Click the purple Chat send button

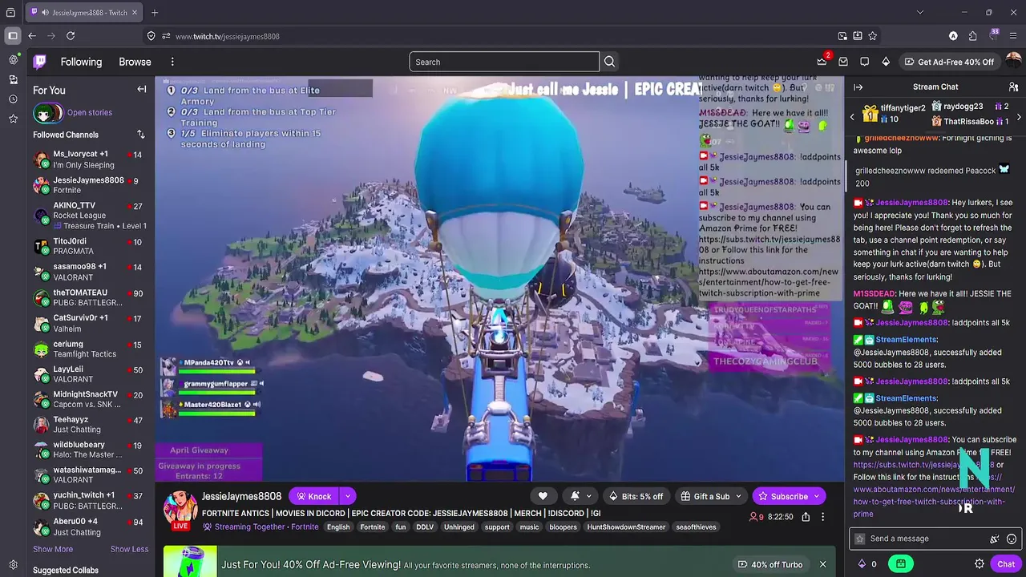point(1006,564)
